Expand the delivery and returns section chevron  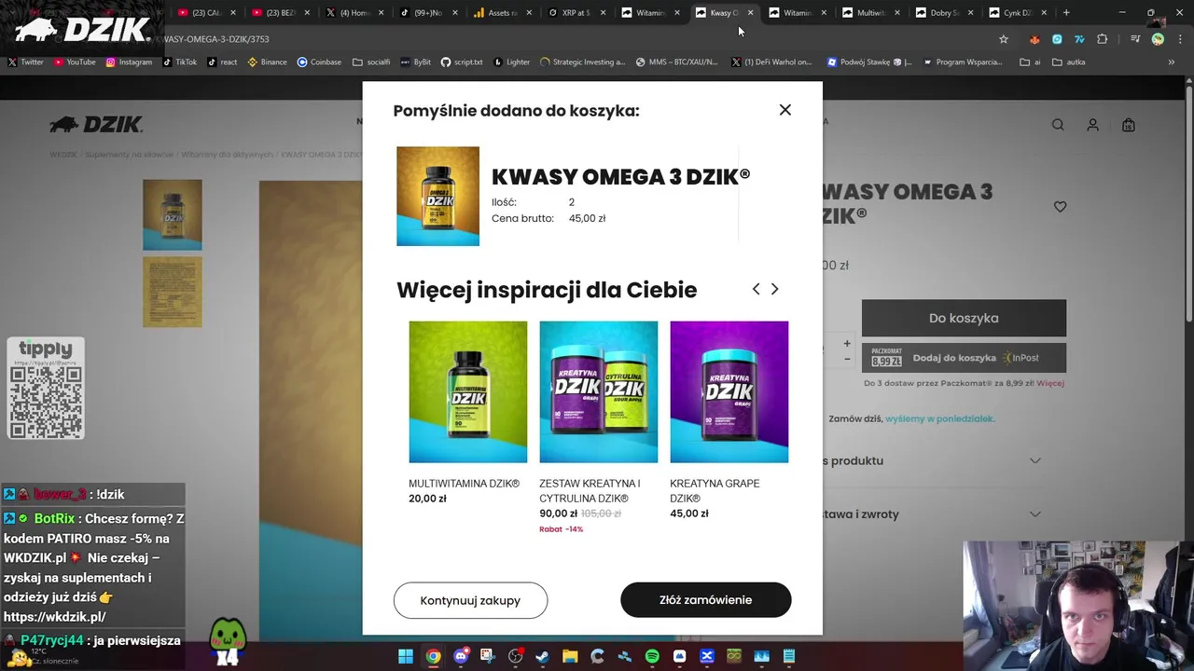tap(1035, 514)
